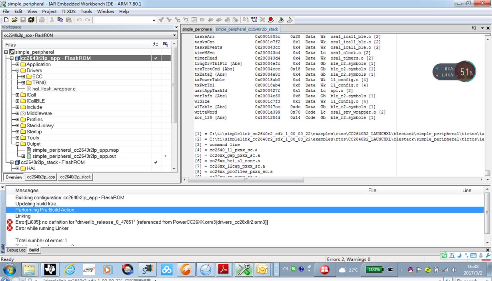Expand the StackLibrary folder node
This screenshot has width=492, height=281.
click(18, 126)
